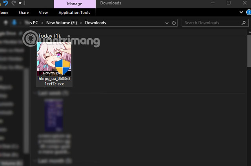Click the magnifier search icon
This screenshot has width=251, height=166.
pos(244,23)
